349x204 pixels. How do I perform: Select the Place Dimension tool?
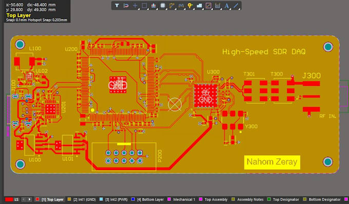click(218, 6)
